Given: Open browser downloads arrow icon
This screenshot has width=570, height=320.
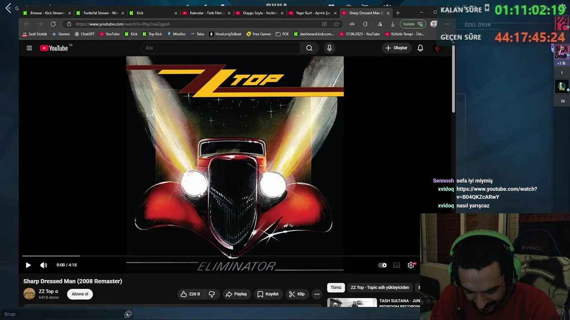Looking at the screenshot, I should tap(392, 24).
